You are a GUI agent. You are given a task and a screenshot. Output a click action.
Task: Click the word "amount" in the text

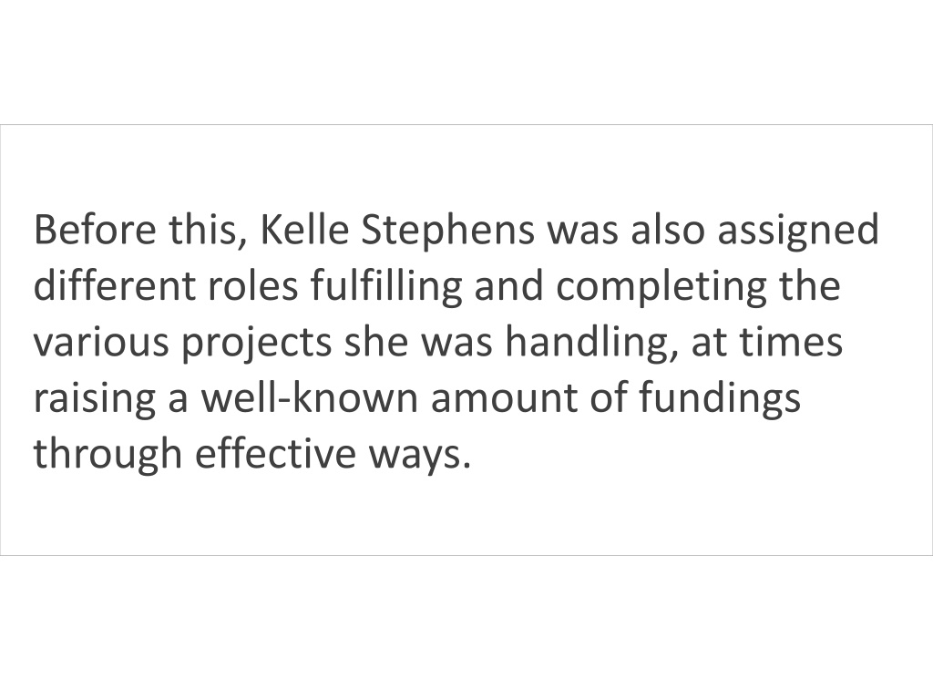click(x=504, y=397)
